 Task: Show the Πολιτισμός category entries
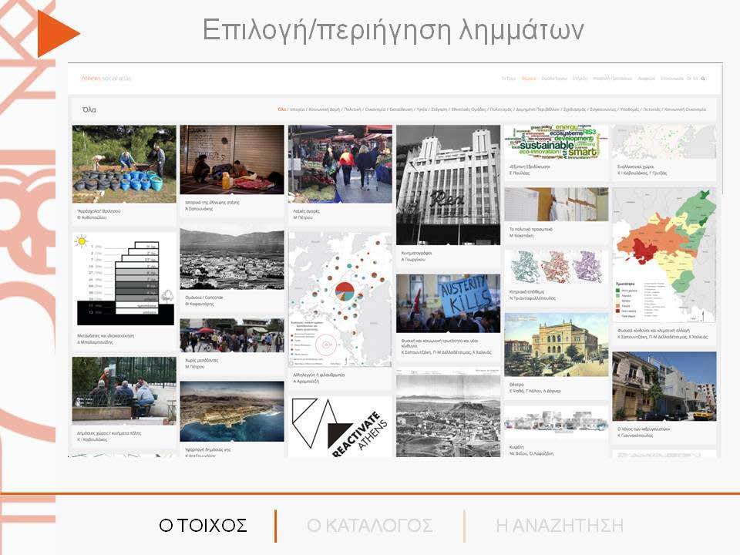point(500,109)
